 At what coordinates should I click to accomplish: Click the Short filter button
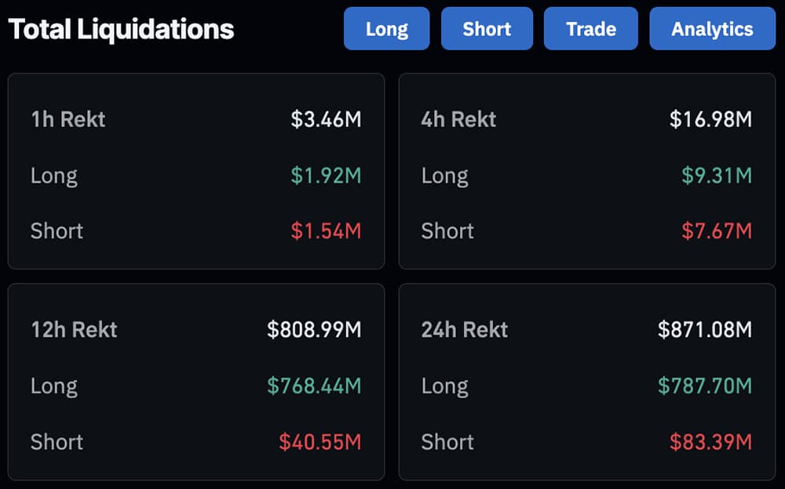pyautogui.click(x=487, y=28)
